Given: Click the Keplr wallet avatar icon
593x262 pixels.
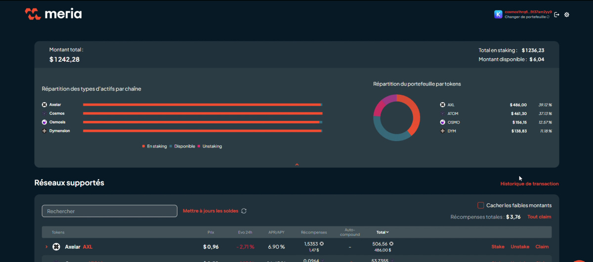Looking at the screenshot, I should (498, 14).
